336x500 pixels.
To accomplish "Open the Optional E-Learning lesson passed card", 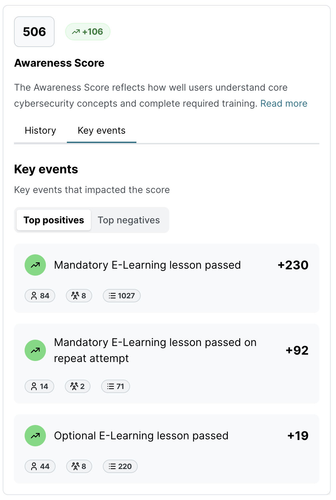I will [x=167, y=449].
